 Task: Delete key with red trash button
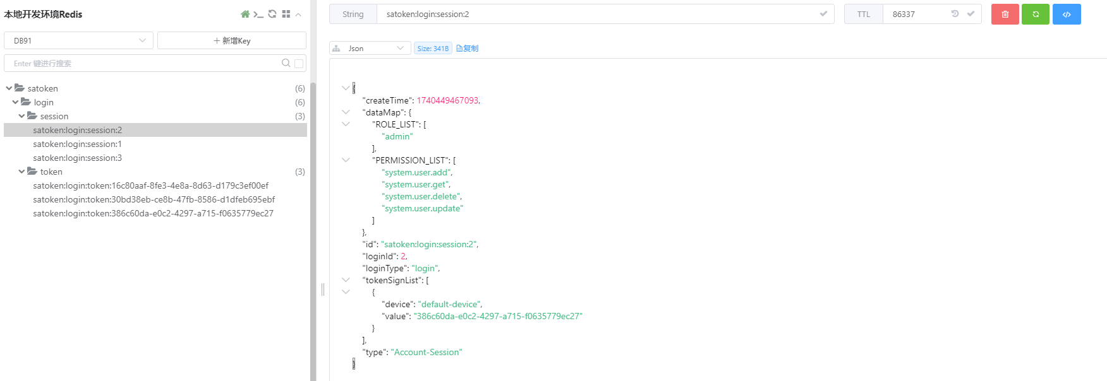tap(1005, 14)
